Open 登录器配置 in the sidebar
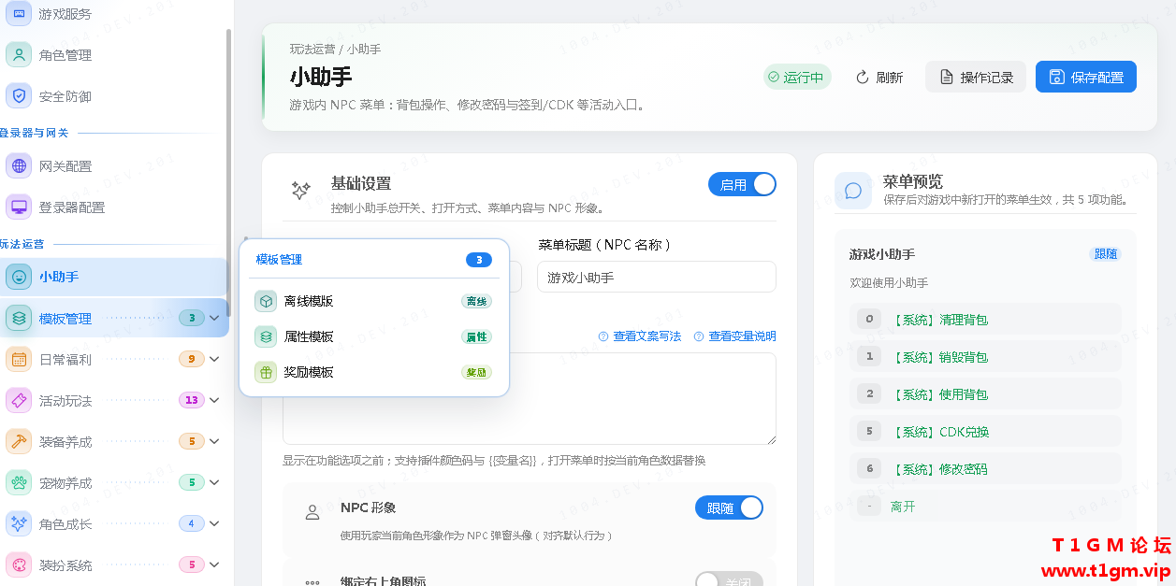The height and width of the screenshot is (586, 1176). (x=114, y=207)
